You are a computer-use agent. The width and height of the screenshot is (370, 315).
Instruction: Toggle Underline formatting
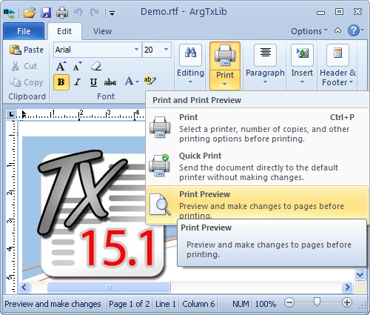[x=93, y=82]
